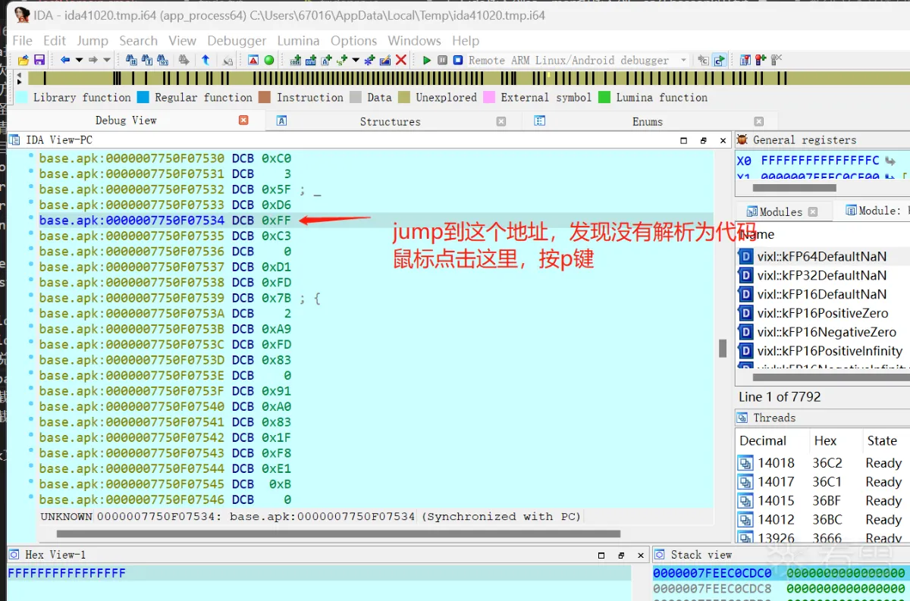910x601 pixels.
Task: Open the Lumina menu
Action: pos(298,41)
